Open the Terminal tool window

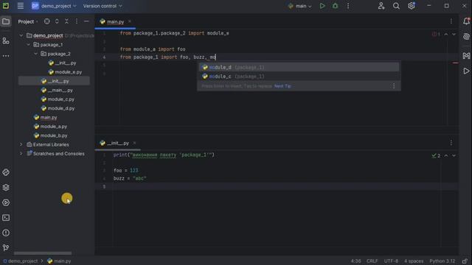tap(6, 218)
